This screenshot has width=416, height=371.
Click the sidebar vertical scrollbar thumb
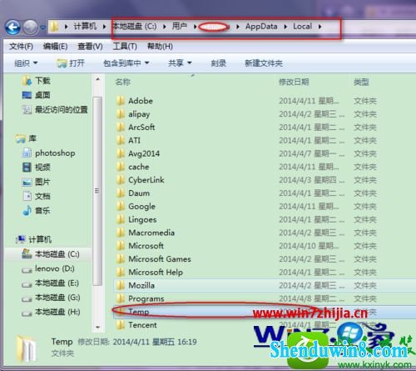pos(97,191)
